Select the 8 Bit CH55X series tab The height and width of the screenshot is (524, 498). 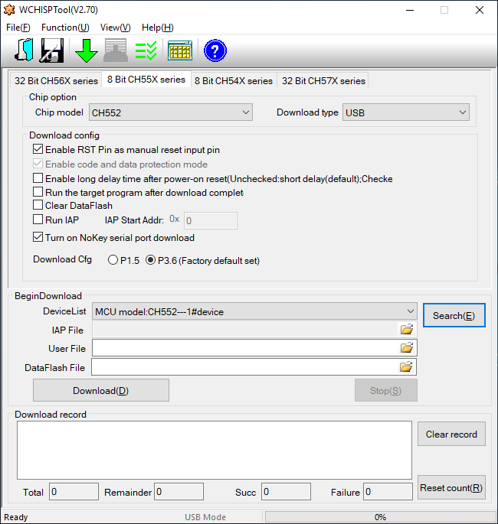(146, 80)
